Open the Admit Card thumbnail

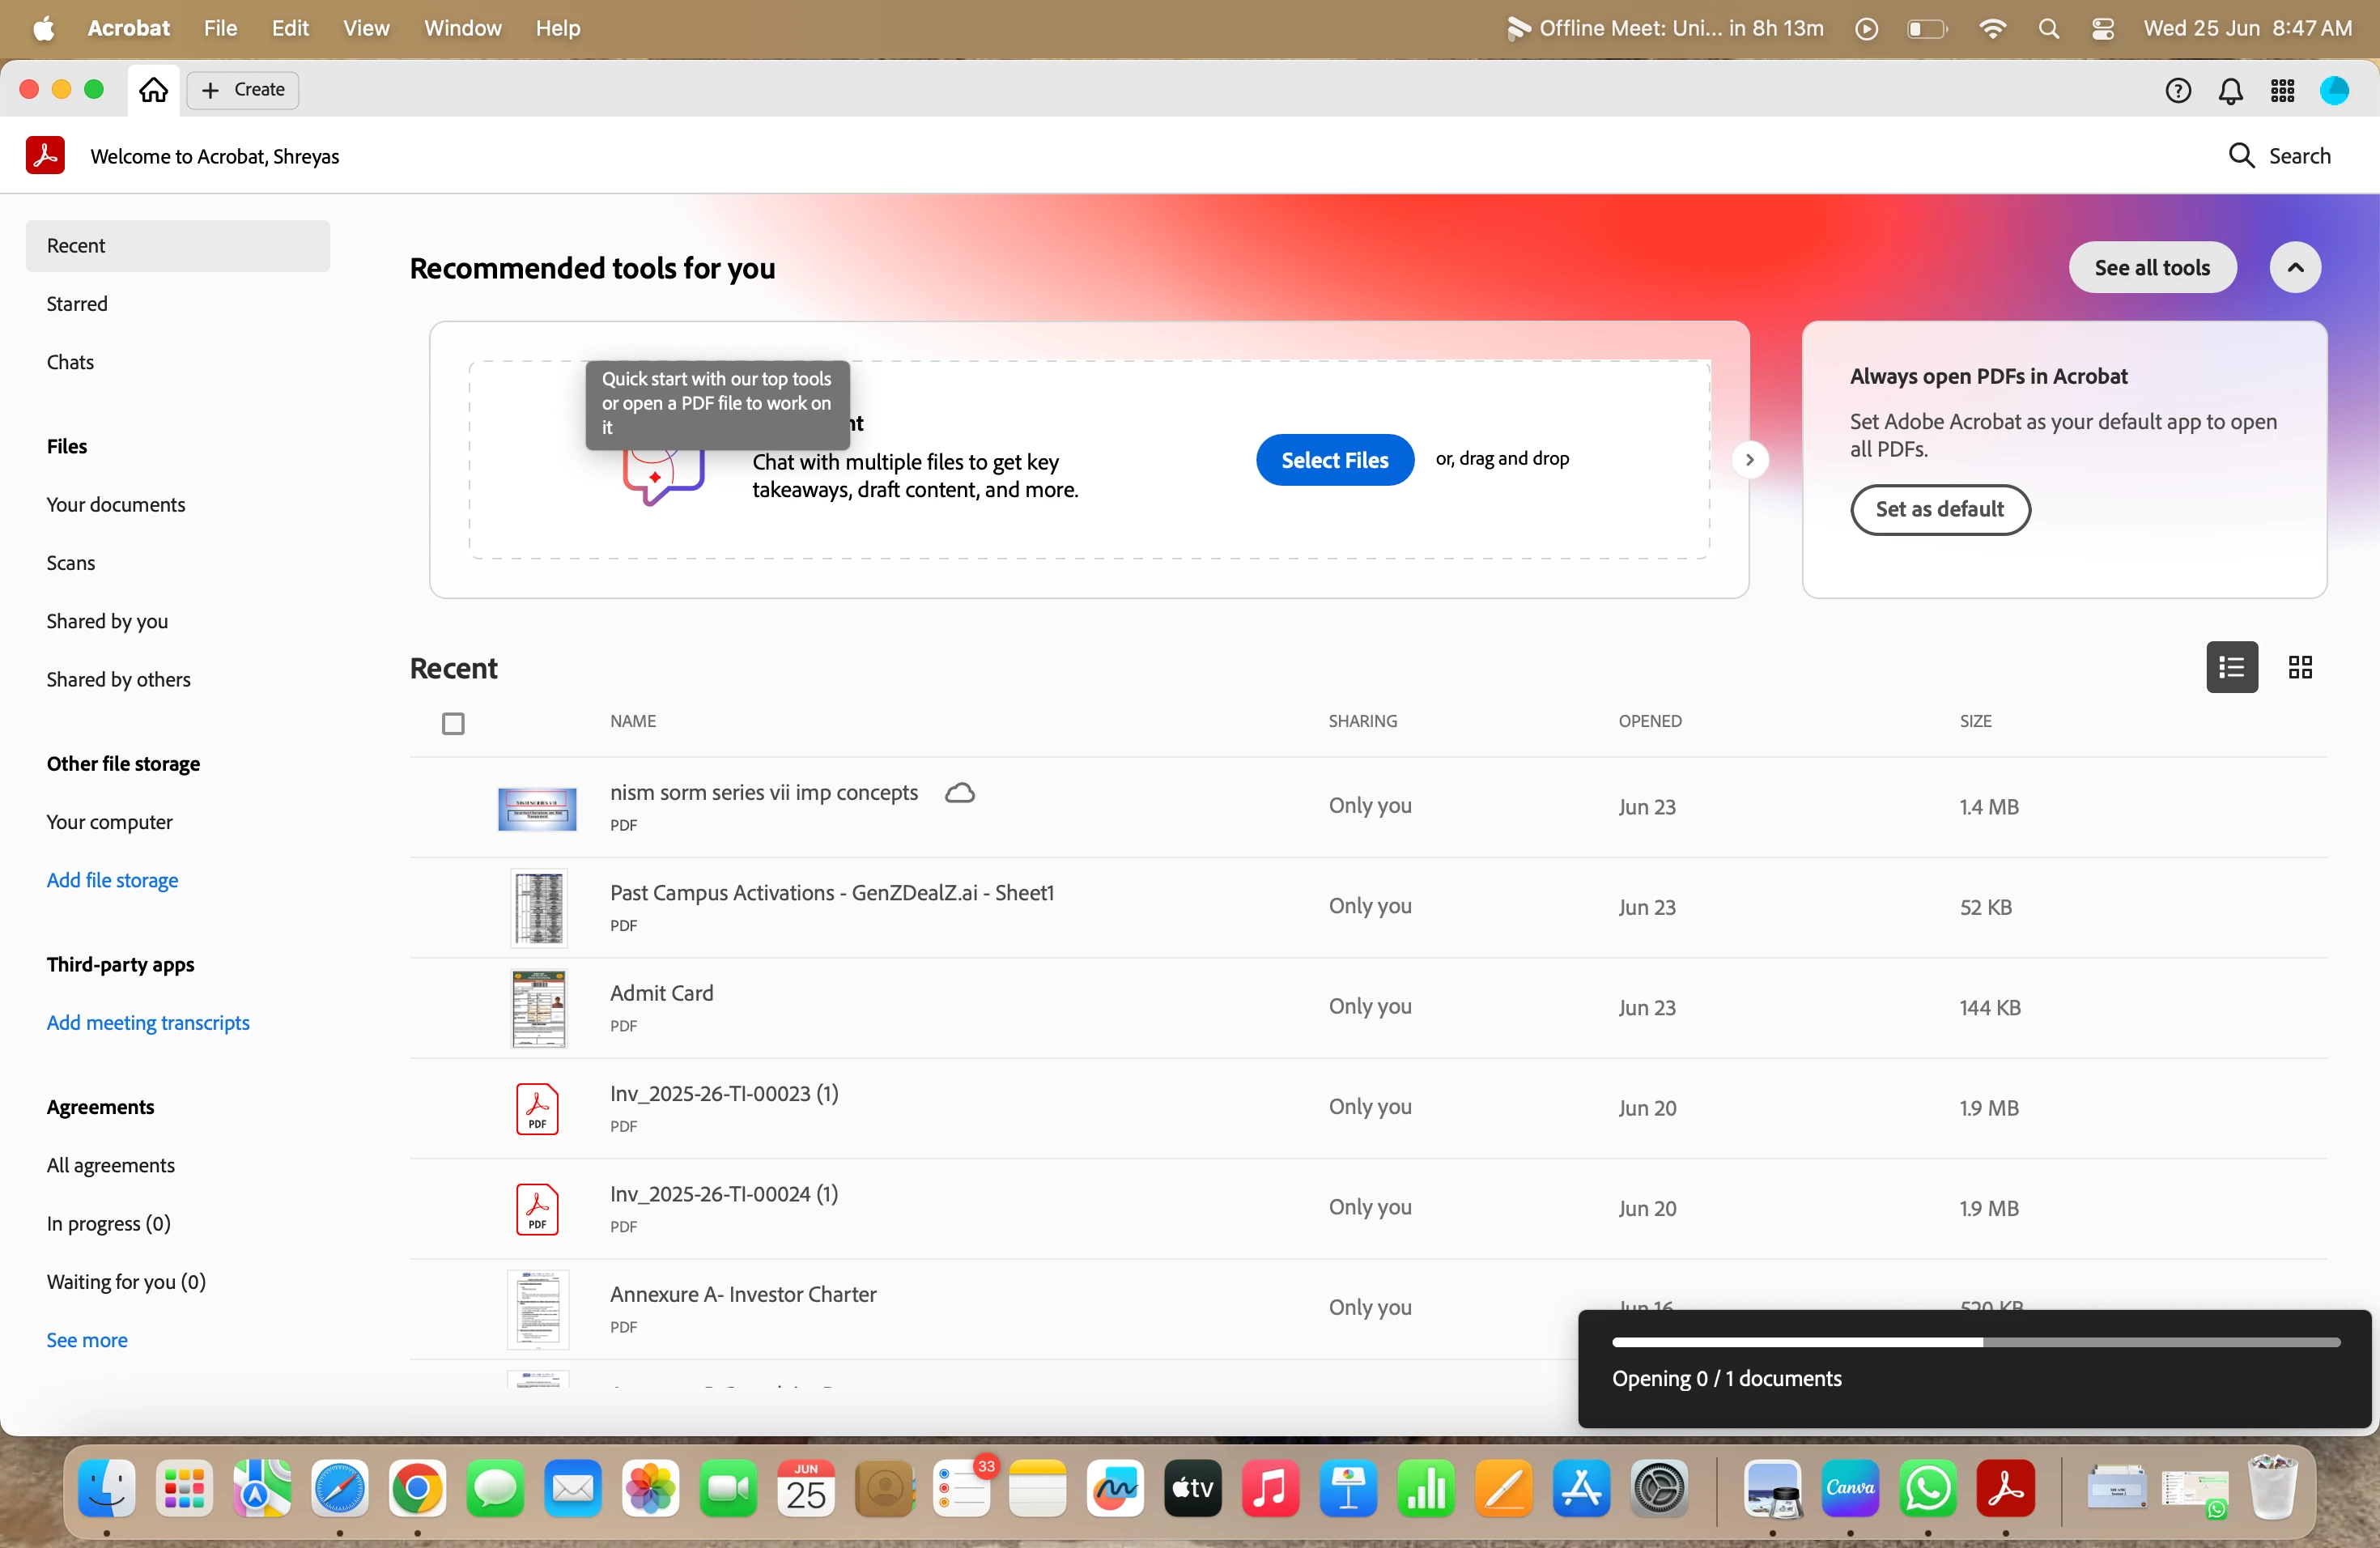[538, 1008]
